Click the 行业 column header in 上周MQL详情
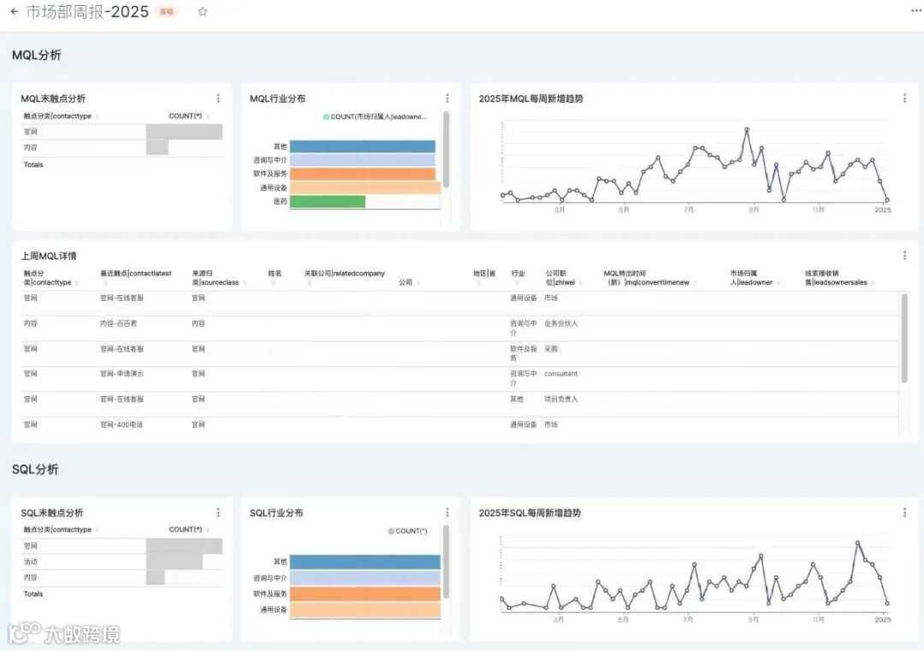Screen dimensions: 924x651 pos(518,274)
